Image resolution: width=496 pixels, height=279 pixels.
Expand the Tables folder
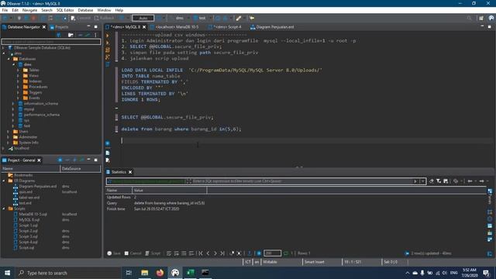19,71
